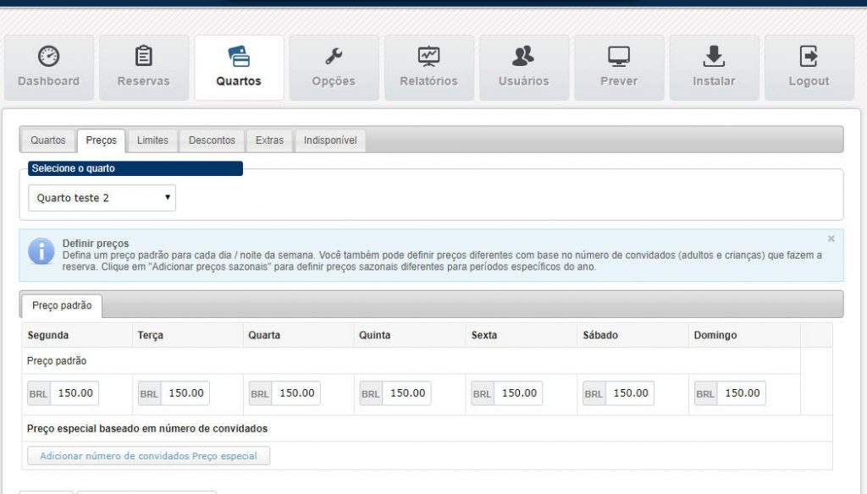This screenshot has width=867, height=494.
Task: Click Adicionar número de convidados Preço especial
Action: point(148,456)
